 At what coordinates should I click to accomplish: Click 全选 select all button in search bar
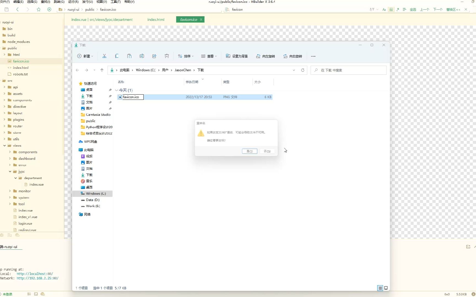coord(413,9)
